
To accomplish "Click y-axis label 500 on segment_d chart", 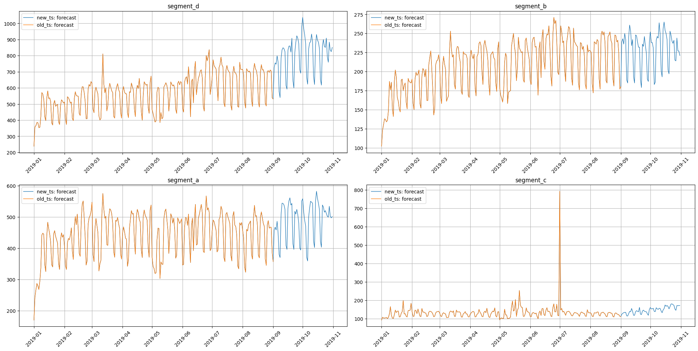I will 12,105.
